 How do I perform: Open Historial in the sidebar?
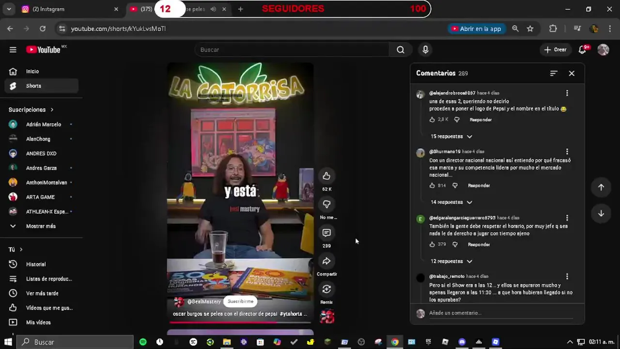click(41, 264)
